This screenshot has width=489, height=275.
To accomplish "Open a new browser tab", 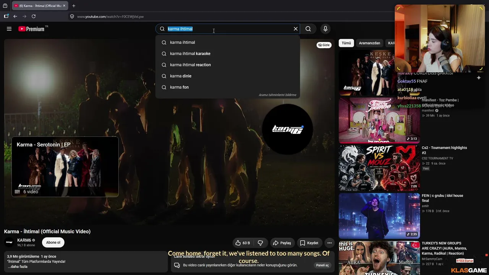I will (x=74, y=6).
